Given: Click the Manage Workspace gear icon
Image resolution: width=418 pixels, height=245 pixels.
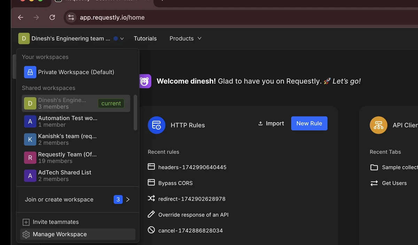Looking at the screenshot, I should (26, 235).
